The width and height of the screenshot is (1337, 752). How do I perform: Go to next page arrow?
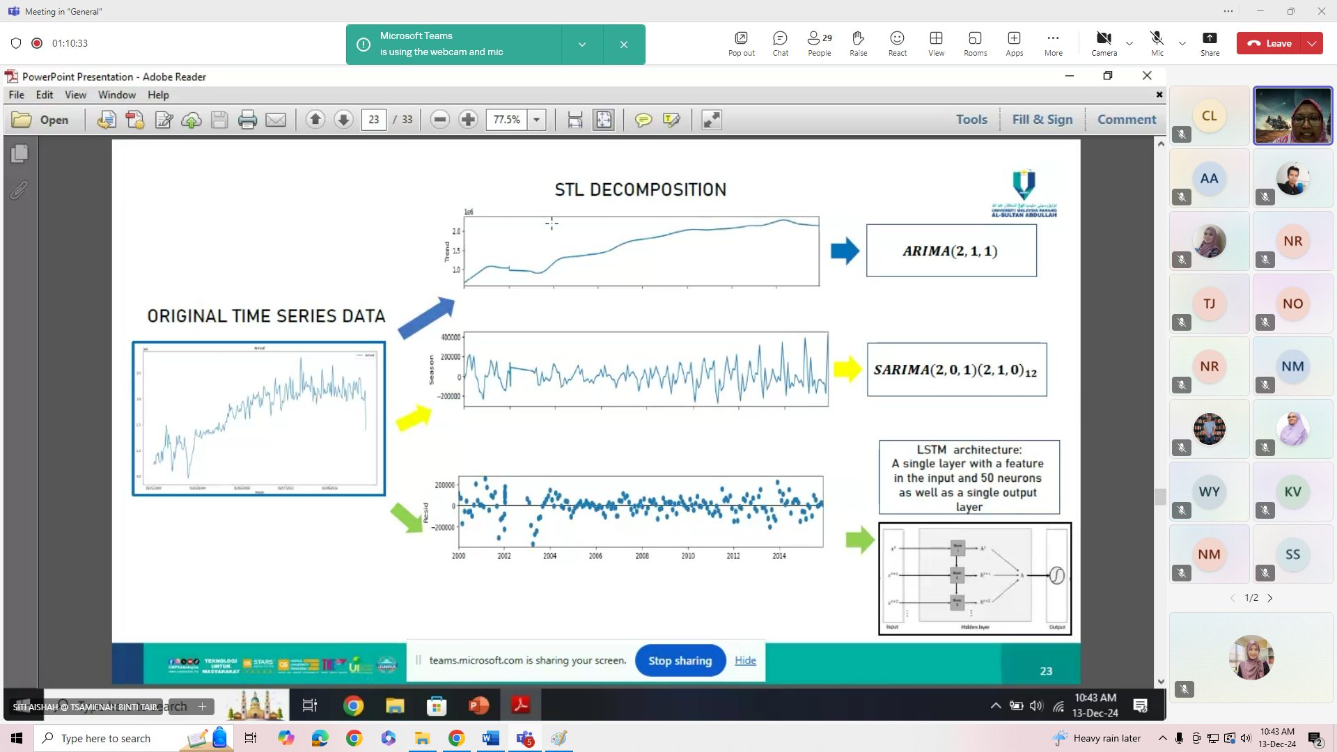tap(343, 120)
